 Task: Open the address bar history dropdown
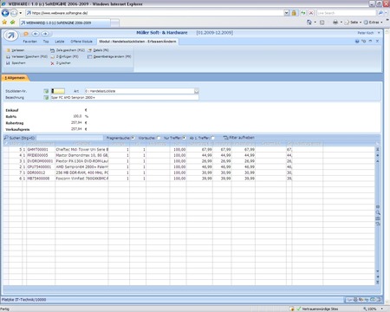[286, 13]
